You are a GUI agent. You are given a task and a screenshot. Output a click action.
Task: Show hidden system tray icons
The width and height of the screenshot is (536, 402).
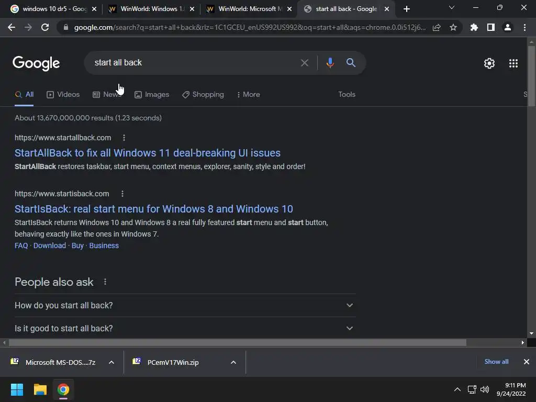[457, 389]
